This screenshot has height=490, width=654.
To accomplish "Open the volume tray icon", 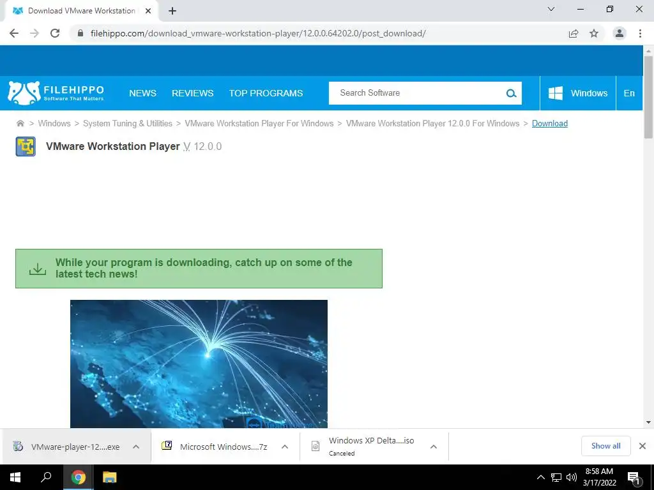I will [x=572, y=477].
